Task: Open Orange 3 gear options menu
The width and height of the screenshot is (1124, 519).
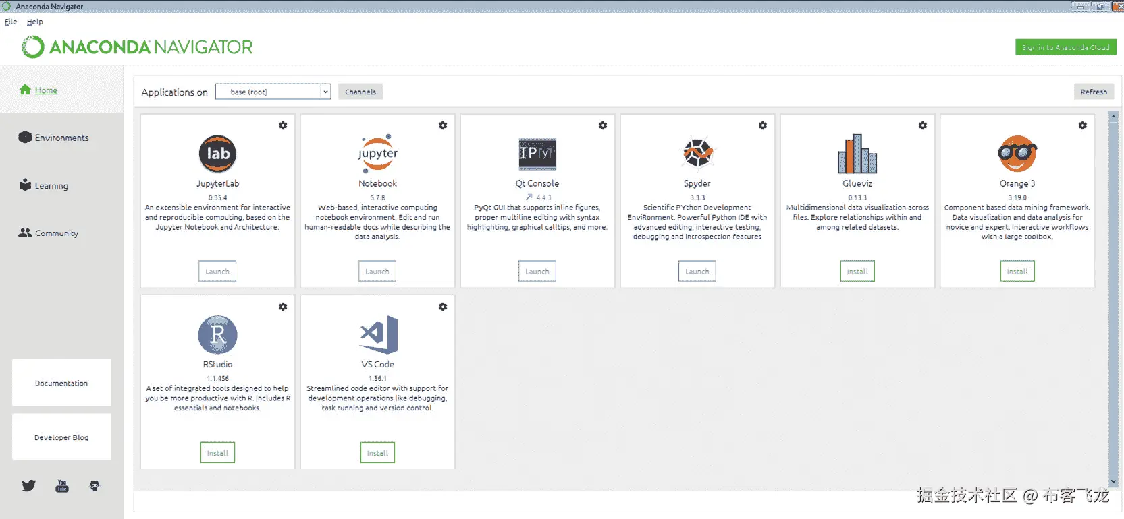Action: pyautogui.click(x=1083, y=125)
